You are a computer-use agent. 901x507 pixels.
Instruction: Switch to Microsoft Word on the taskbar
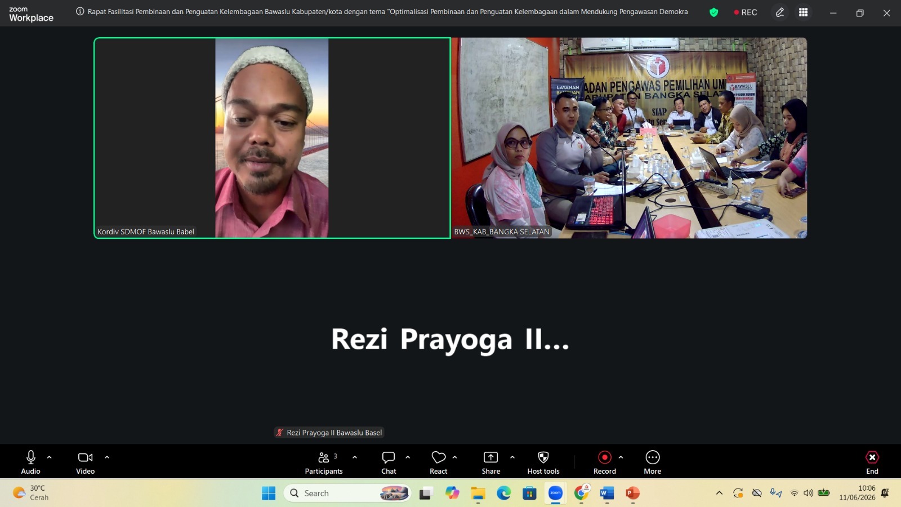click(607, 493)
